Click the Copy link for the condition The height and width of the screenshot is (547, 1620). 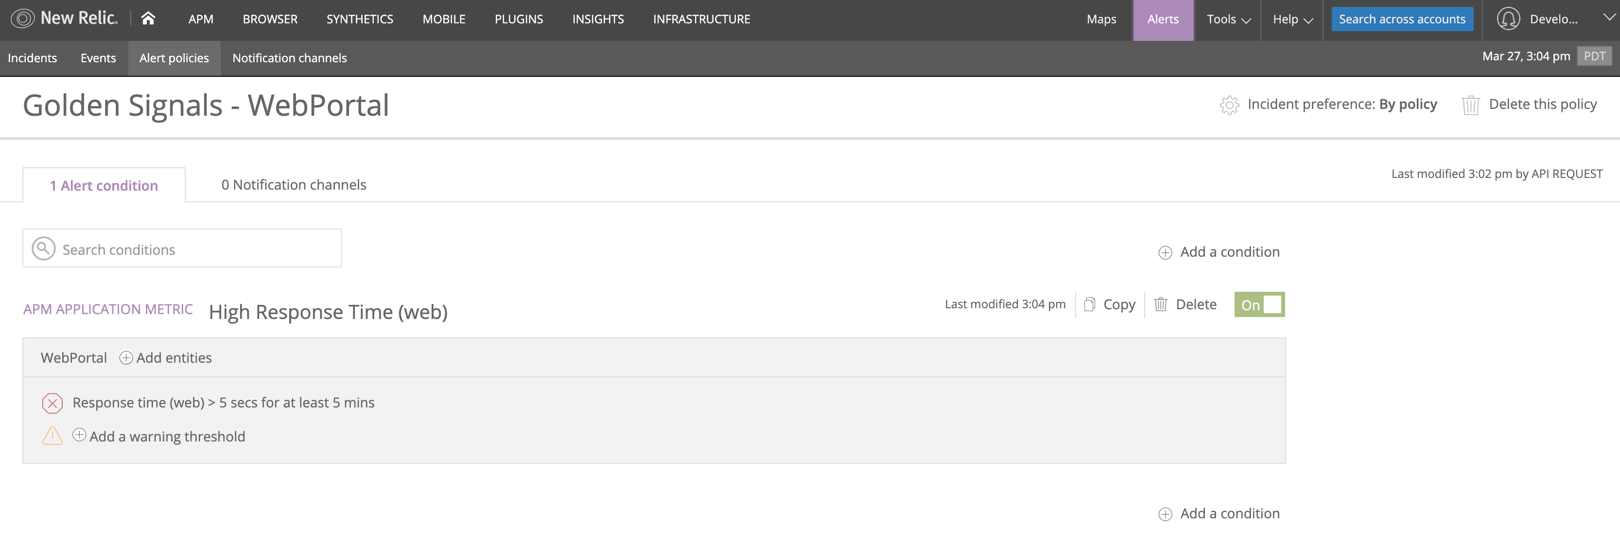coord(1119,305)
